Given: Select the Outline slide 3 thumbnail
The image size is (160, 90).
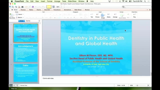Looking at the screenshot, I should (25, 73).
